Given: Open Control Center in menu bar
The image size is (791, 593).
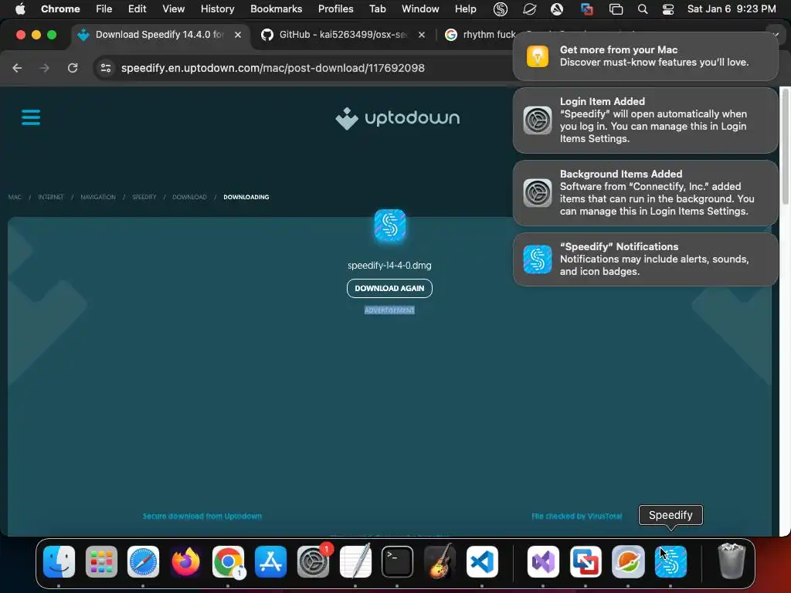Looking at the screenshot, I should [x=668, y=8].
